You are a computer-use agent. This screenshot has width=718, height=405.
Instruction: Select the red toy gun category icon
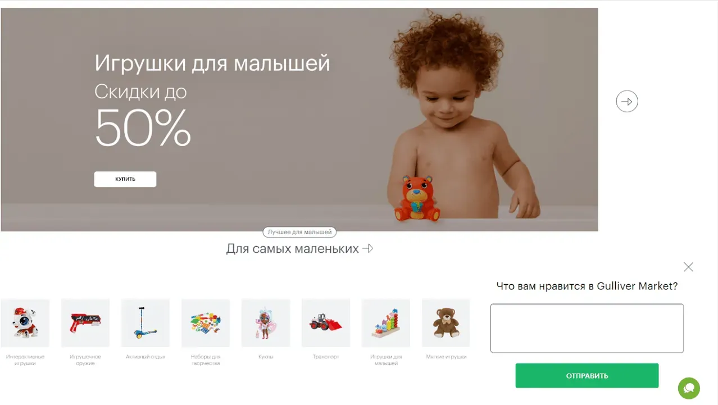(85, 323)
